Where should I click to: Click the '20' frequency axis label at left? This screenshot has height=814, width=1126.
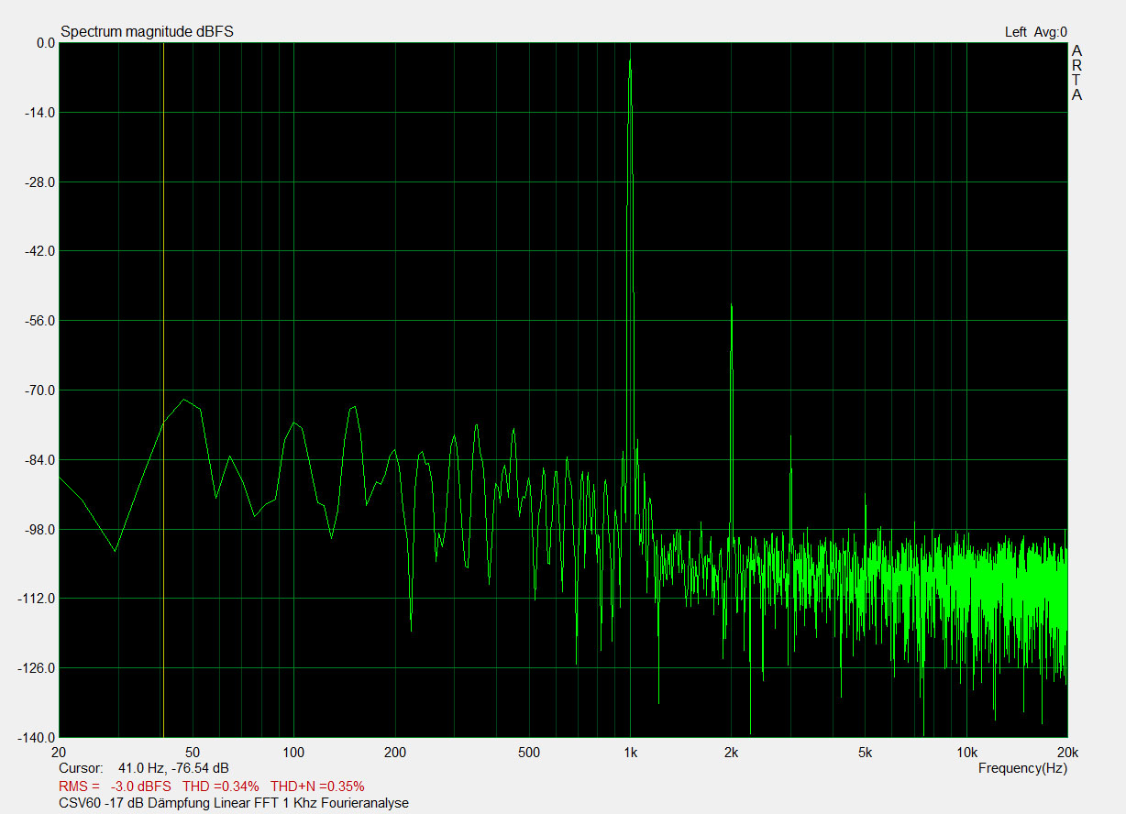pyautogui.click(x=60, y=753)
